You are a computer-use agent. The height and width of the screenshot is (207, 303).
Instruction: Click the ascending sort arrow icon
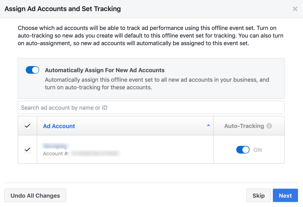click(x=208, y=125)
